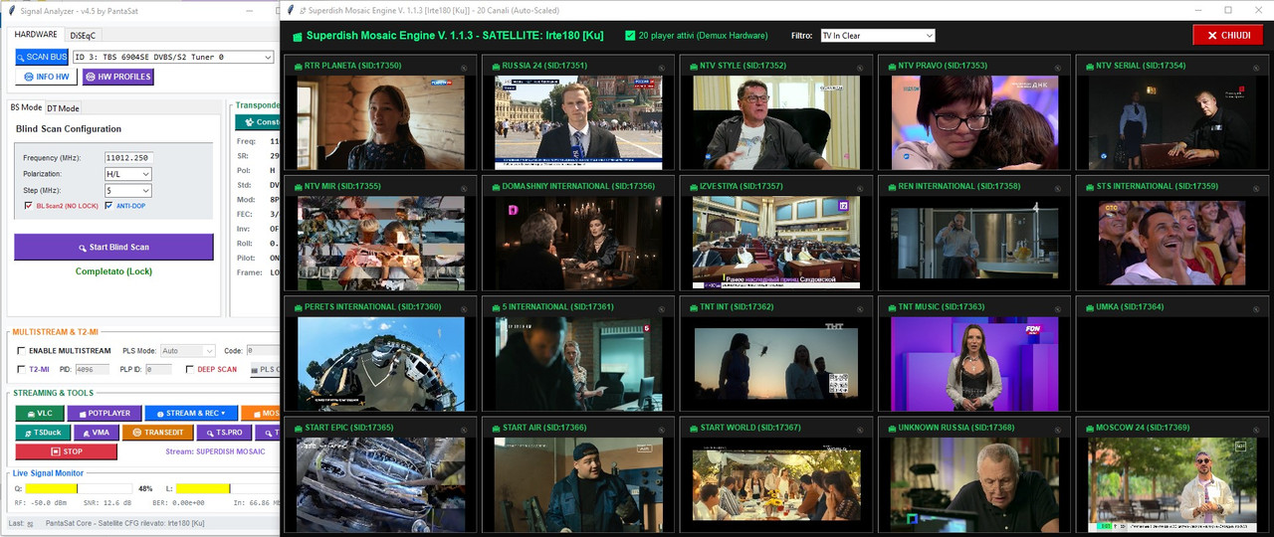The height and width of the screenshot is (537, 1274).
Task: Select the IZVESTIYA video thumbnail
Action: coord(775,243)
